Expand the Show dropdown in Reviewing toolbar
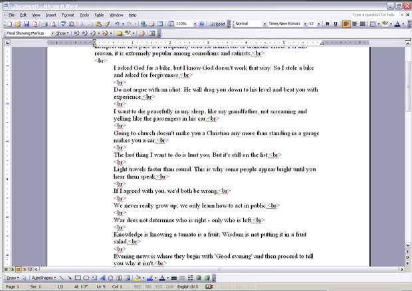This screenshot has height=291, width=412. [62, 33]
